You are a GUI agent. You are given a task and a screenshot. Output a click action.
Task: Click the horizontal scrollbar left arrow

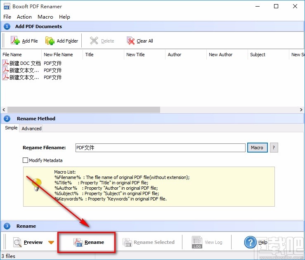4,110
